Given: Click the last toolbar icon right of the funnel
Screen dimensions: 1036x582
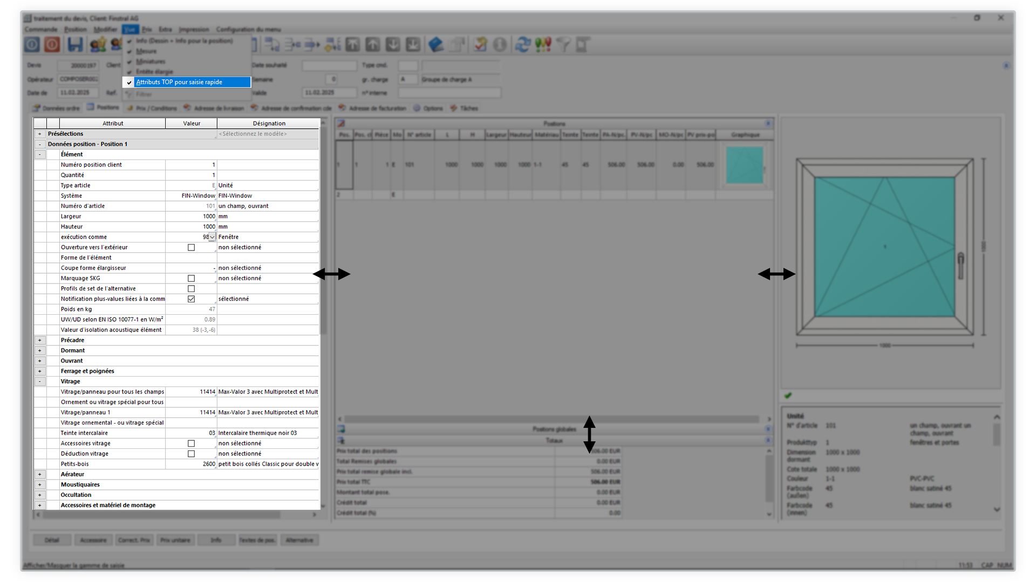Looking at the screenshot, I should (583, 44).
